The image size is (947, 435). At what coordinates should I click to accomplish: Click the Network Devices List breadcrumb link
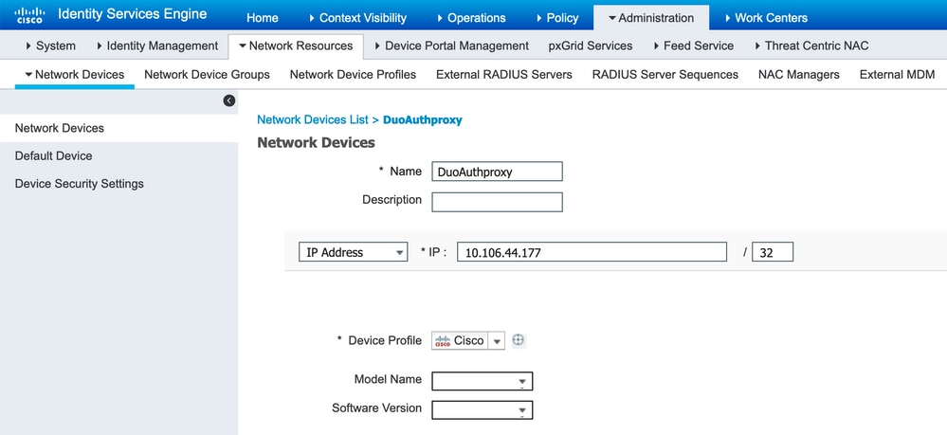point(313,120)
